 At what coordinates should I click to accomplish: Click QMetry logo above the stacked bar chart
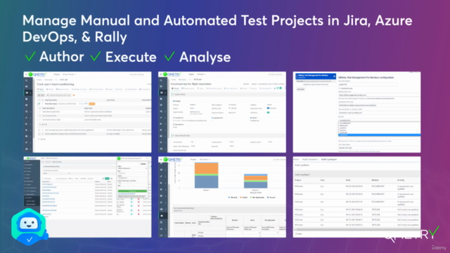pos(172,160)
